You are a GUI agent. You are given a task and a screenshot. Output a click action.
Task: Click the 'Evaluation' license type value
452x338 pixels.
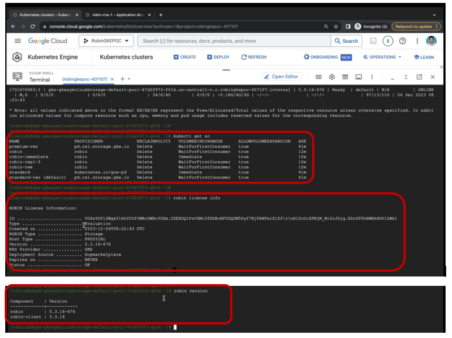click(x=97, y=224)
